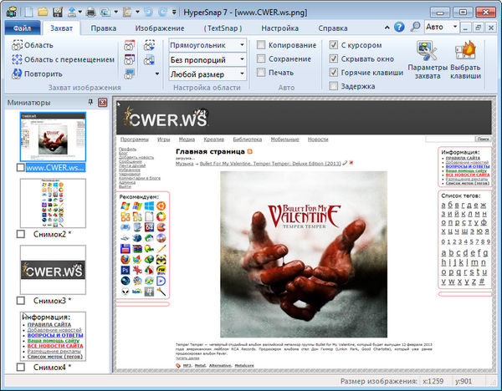Click the Повторить repeat capture button

[x=40, y=74]
